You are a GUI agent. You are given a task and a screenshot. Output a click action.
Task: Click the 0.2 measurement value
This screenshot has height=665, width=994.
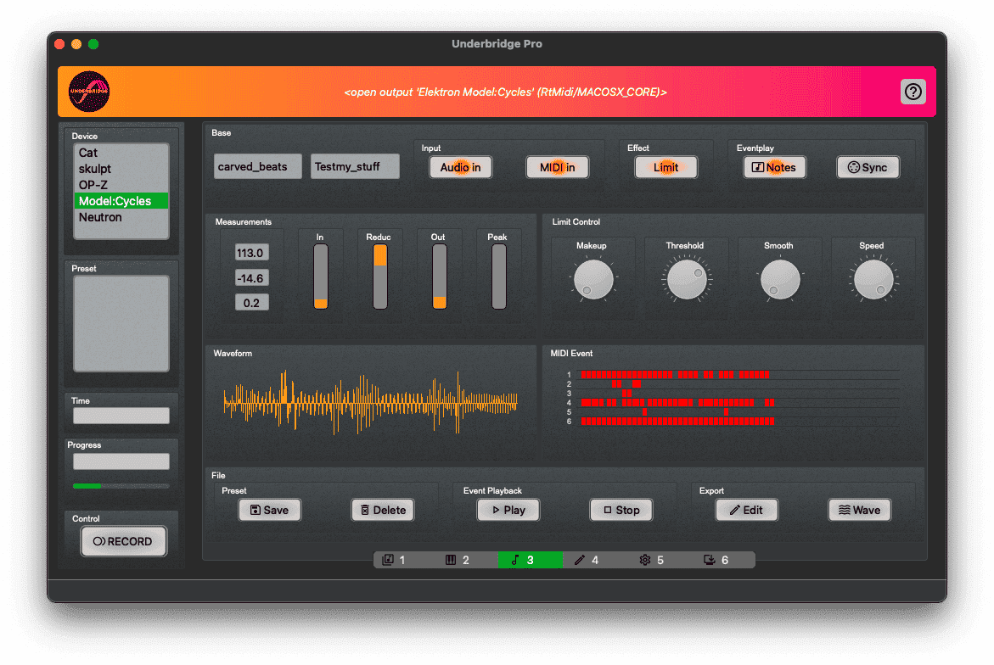pos(251,303)
